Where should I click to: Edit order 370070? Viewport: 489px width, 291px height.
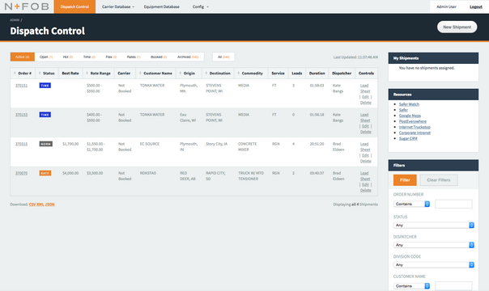point(365,185)
